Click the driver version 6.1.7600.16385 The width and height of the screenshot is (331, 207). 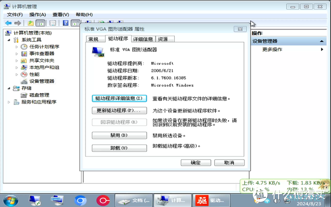(168, 78)
